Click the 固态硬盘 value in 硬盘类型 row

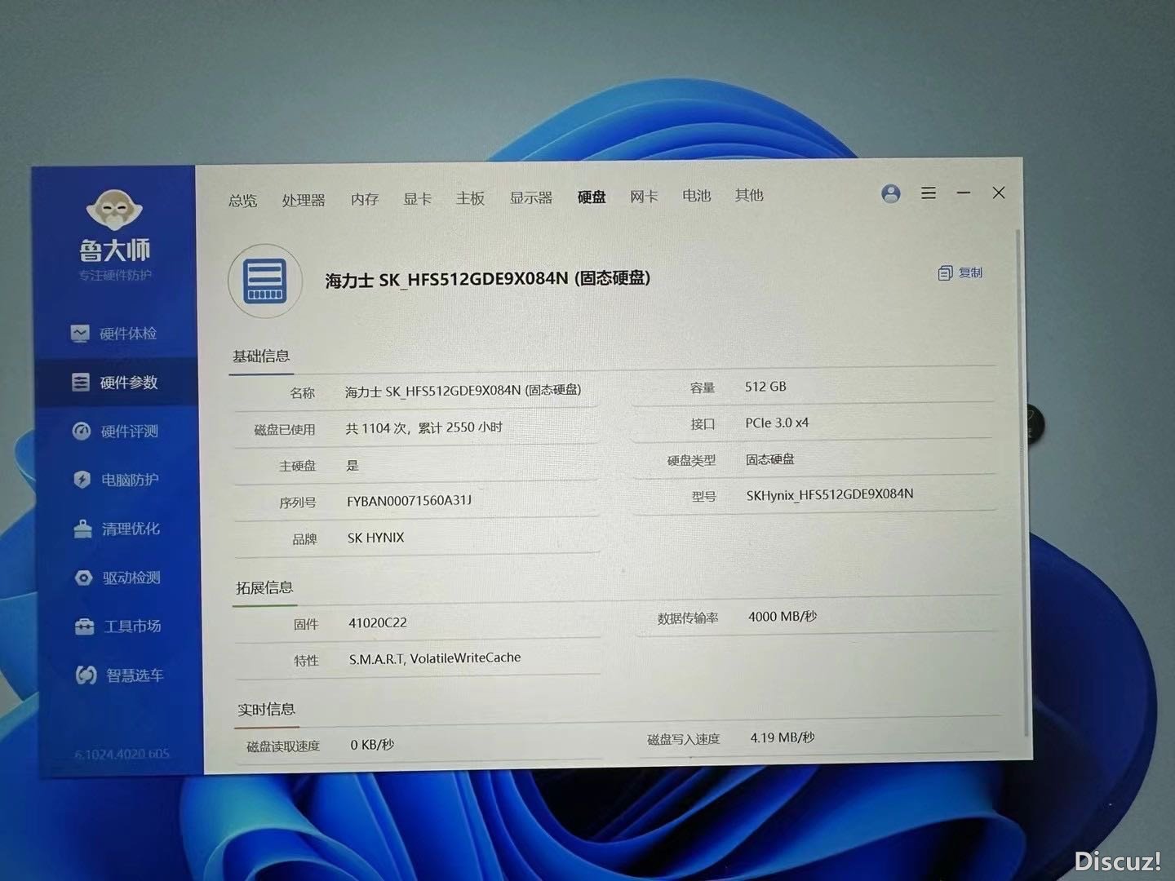pyautogui.click(x=769, y=459)
